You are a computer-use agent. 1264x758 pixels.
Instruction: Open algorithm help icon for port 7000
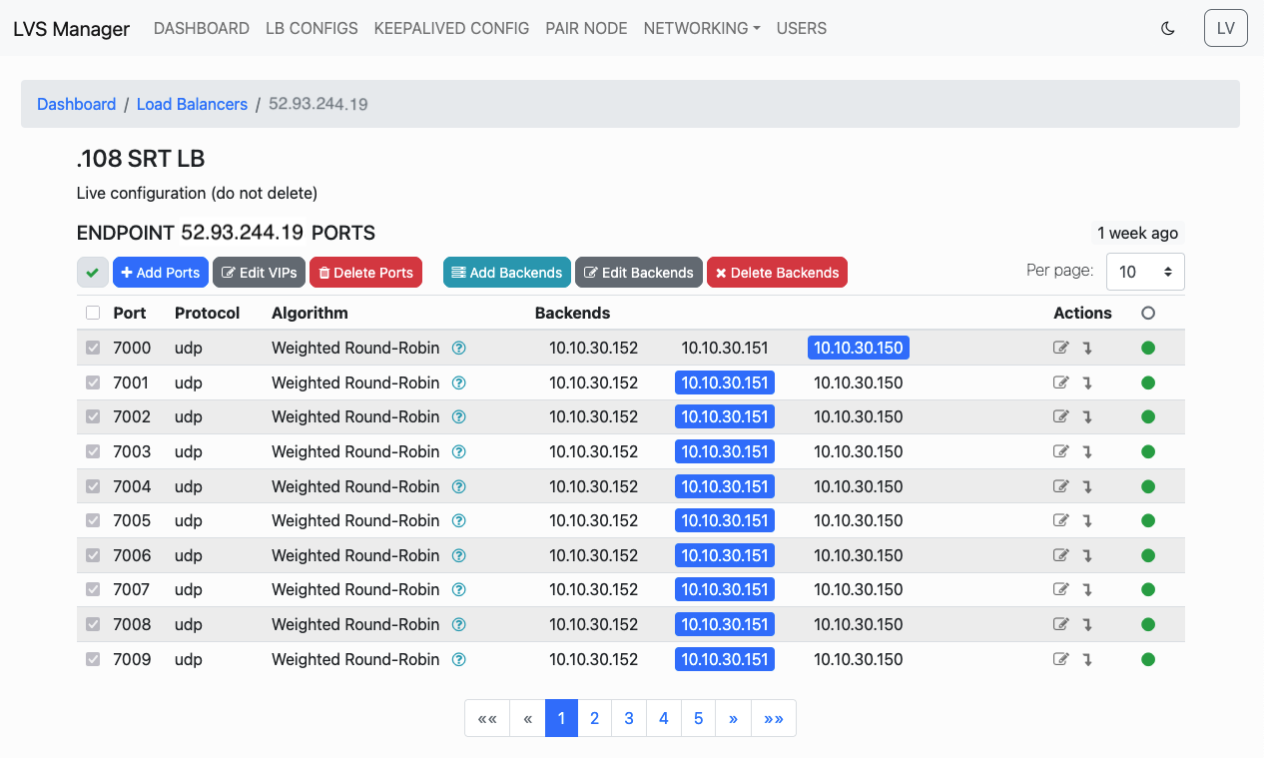coord(459,348)
